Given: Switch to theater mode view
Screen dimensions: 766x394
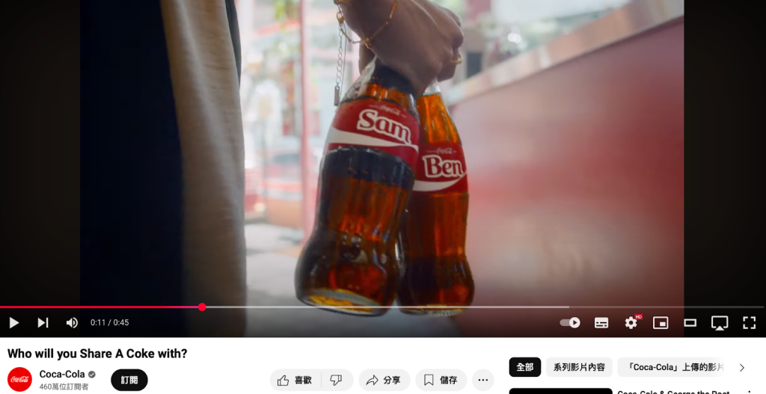Looking at the screenshot, I should coord(690,323).
